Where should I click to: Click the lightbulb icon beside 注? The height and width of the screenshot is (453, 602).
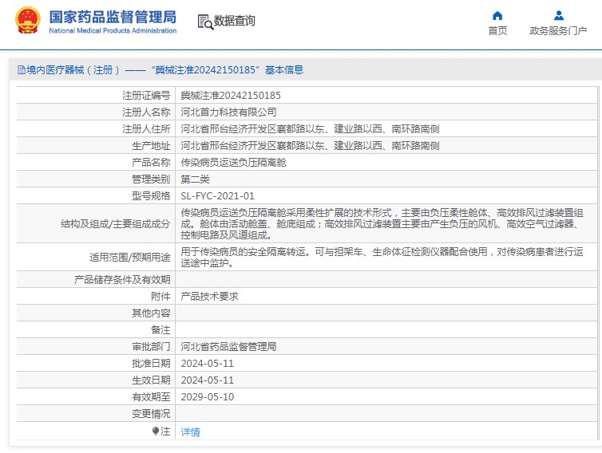pos(156,431)
